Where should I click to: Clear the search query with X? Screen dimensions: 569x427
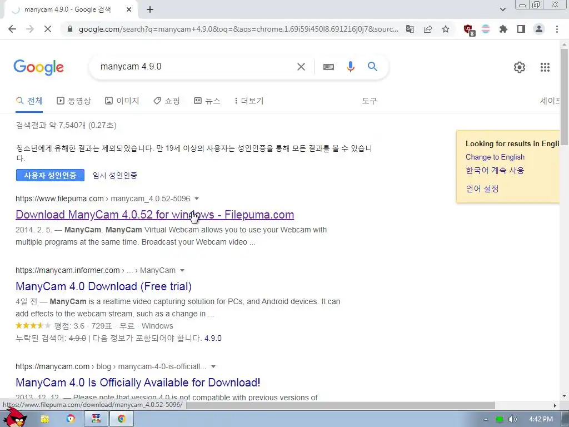(301, 67)
